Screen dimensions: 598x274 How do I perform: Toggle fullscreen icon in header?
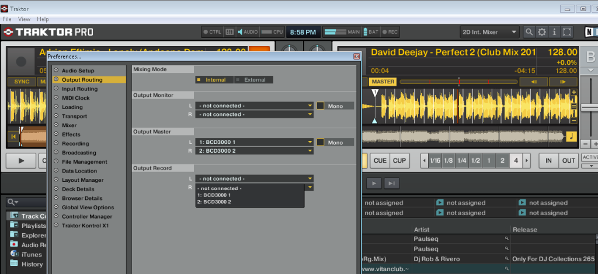(x=566, y=32)
